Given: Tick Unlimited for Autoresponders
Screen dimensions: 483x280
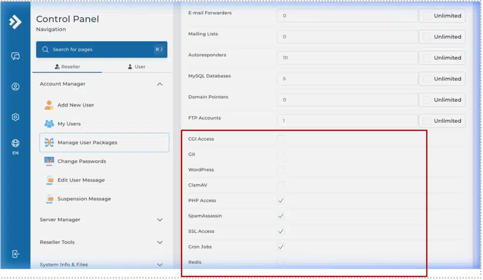Looking at the screenshot, I should tap(426, 58).
